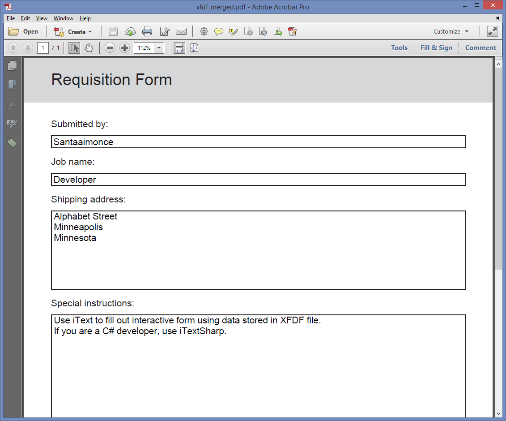Open the Edit menu

[x=26, y=18]
